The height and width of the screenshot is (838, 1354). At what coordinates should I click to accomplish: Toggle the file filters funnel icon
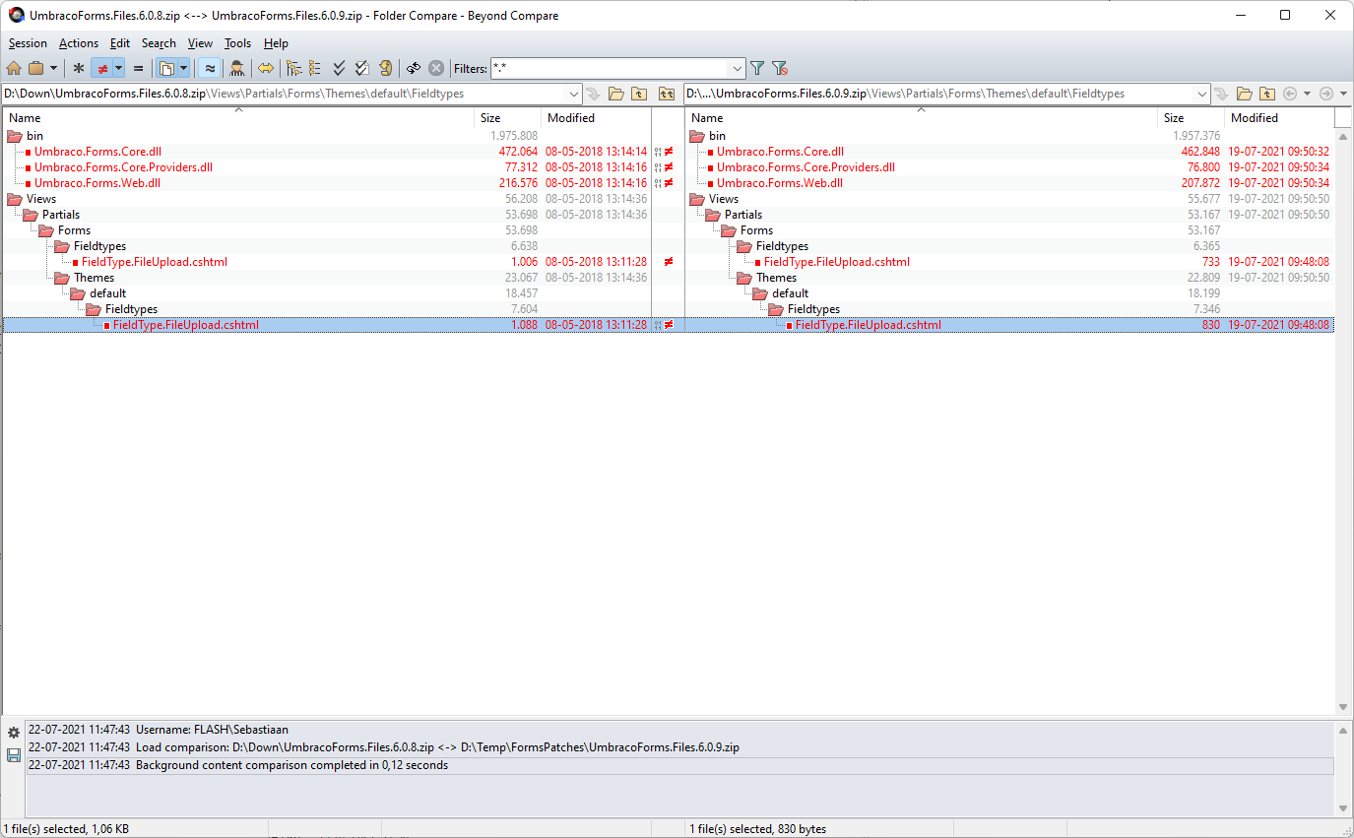(757, 68)
